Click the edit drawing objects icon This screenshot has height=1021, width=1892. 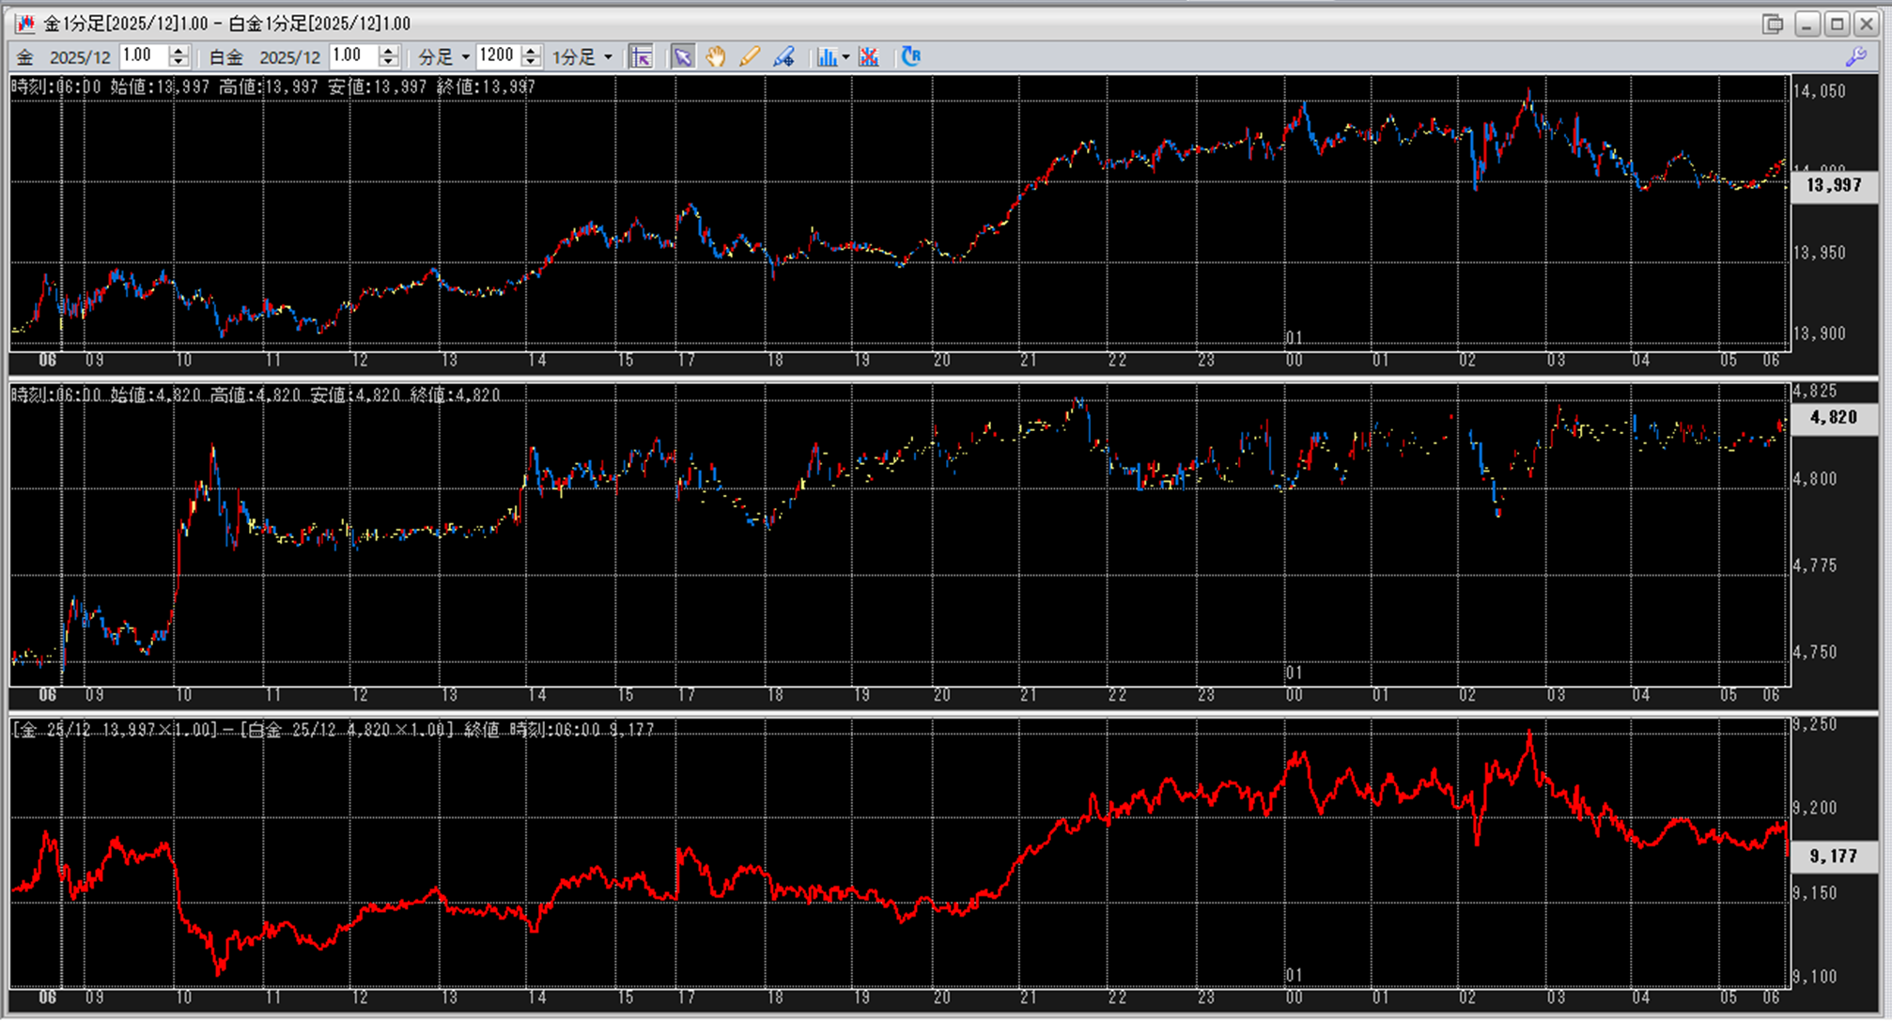tap(783, 57)
